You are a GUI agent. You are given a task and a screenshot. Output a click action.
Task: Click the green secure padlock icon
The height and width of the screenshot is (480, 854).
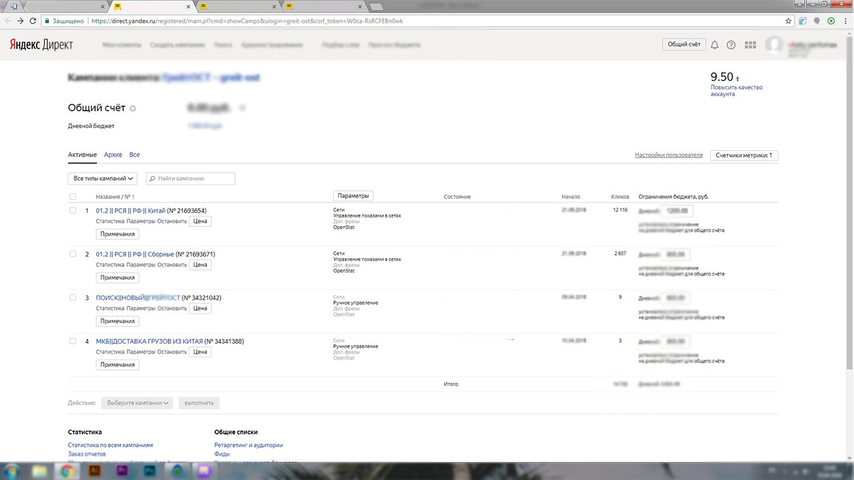point(47,21)
